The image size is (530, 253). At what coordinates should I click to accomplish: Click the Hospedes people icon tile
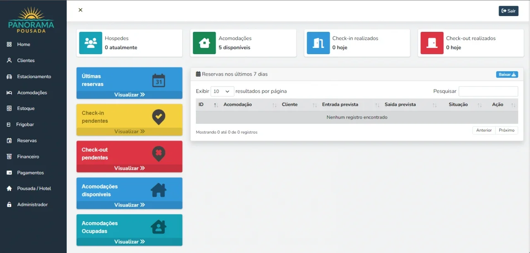point(91,43)
